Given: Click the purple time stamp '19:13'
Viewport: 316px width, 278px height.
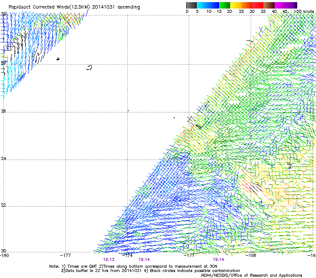Looking at the screenshot, I should [108, 260].
